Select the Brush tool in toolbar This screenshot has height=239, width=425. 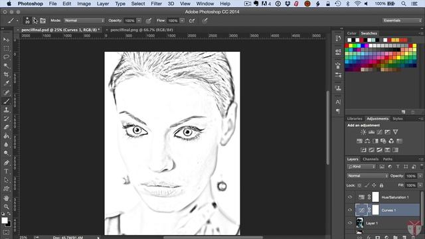6,101
